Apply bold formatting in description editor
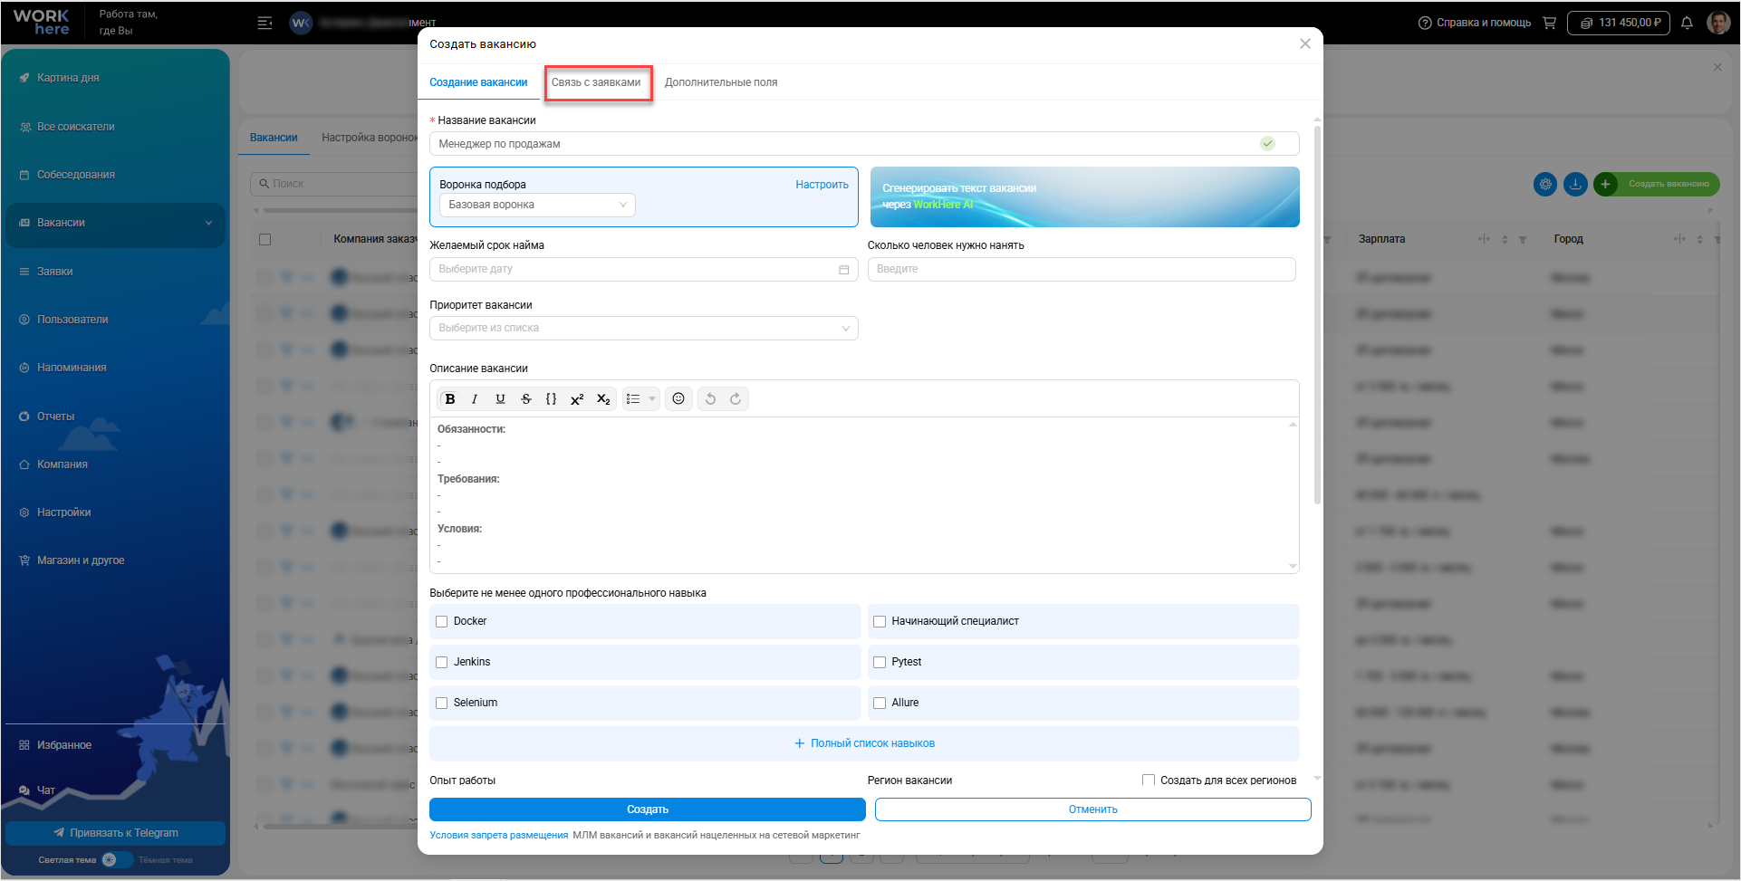This screenshot has height=881, width=1741. click(450, 399)
